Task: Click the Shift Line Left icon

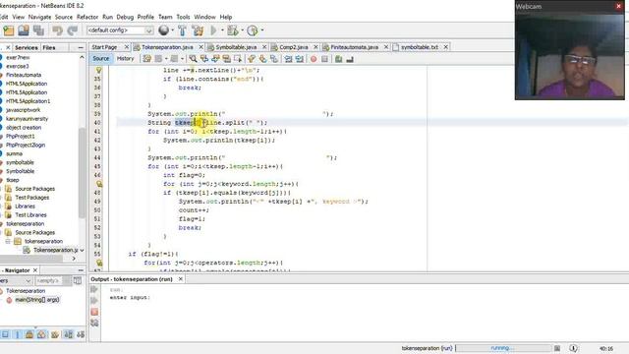Action: 288,59
